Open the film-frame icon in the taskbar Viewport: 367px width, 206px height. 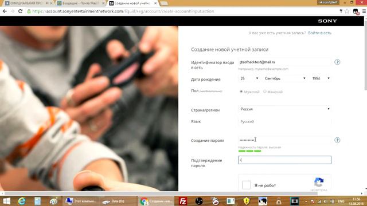pos(294,201)
